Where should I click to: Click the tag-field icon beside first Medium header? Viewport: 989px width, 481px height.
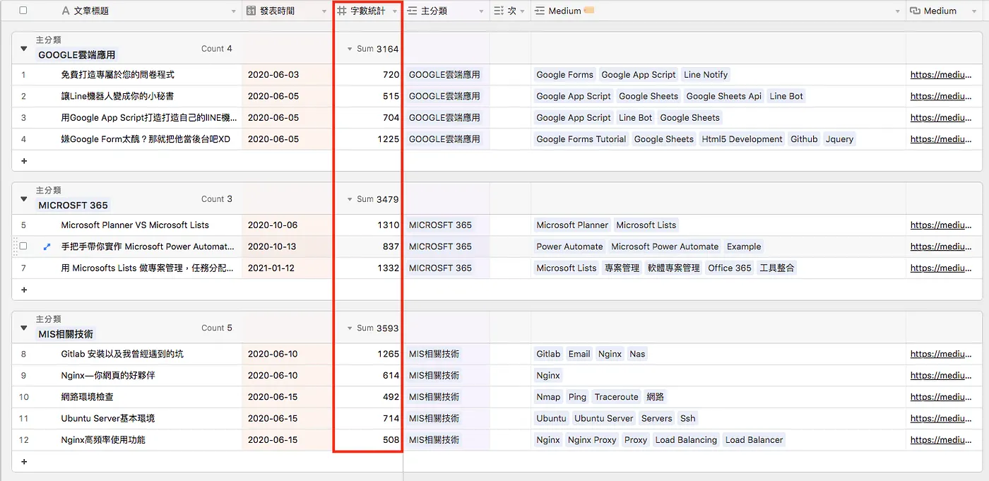click(540, 11)
